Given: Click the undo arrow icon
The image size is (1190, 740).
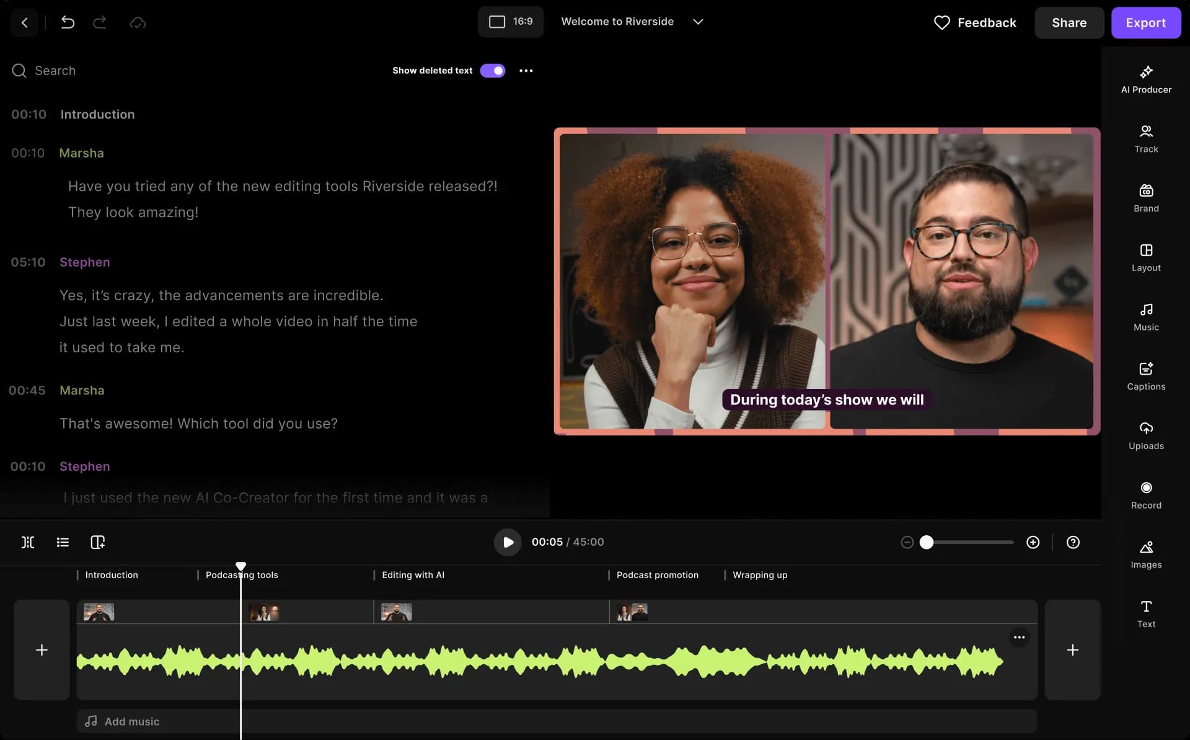Looking at the screenshot, I should coord(68,22).
